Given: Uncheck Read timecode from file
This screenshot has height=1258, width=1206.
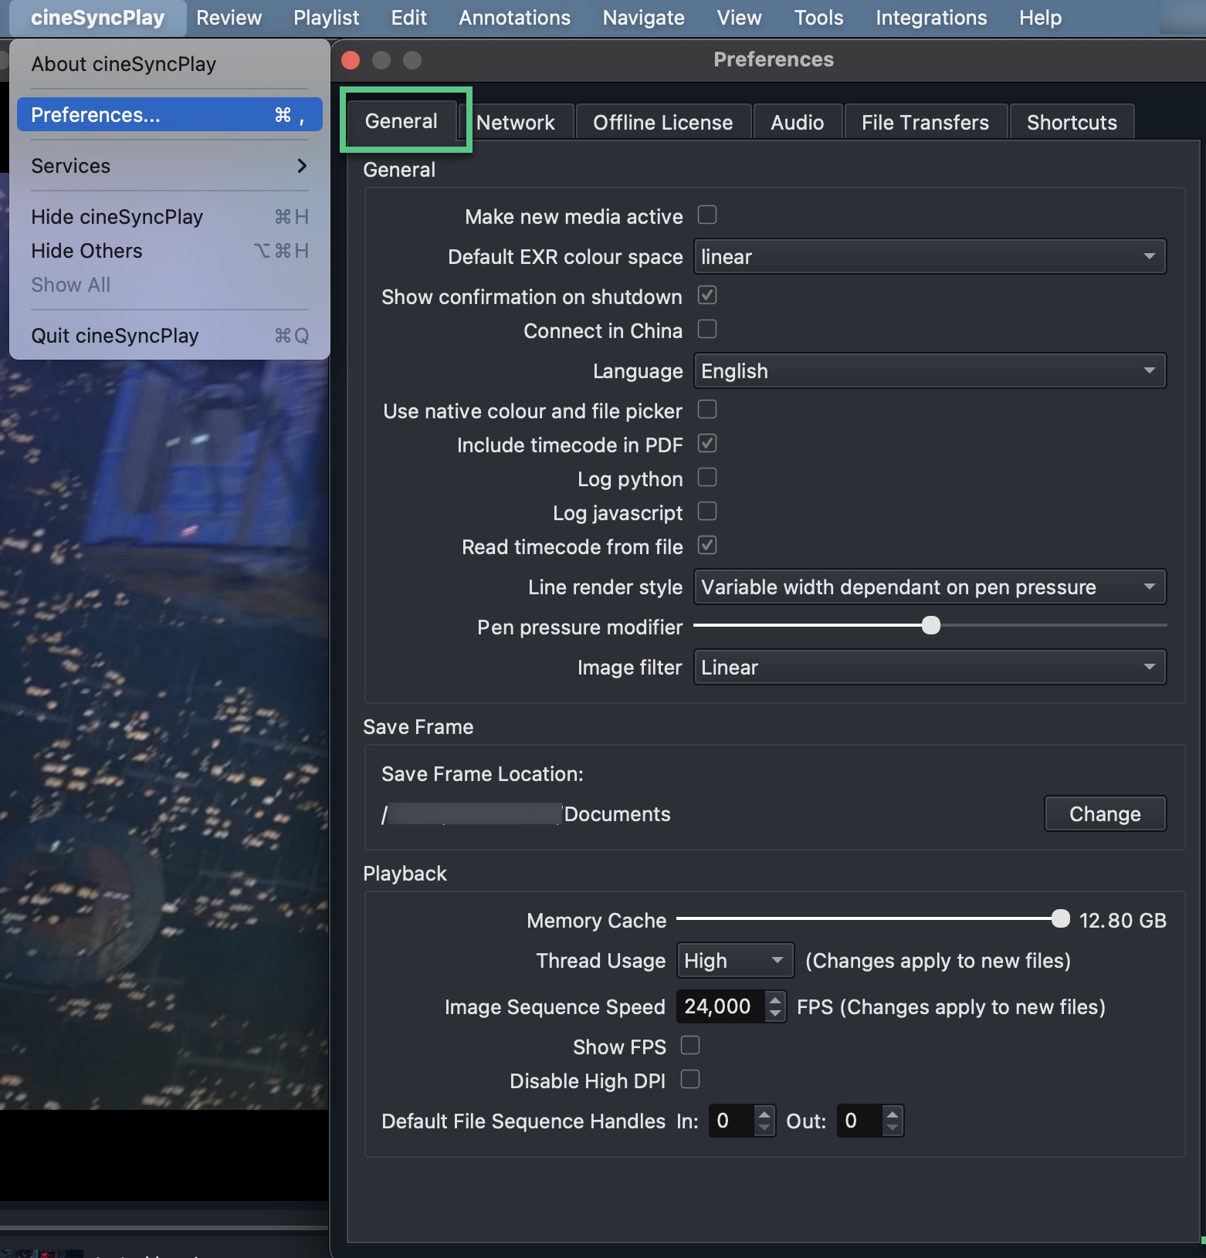Looking at the screenshot, I should click(x=707, y=545).
